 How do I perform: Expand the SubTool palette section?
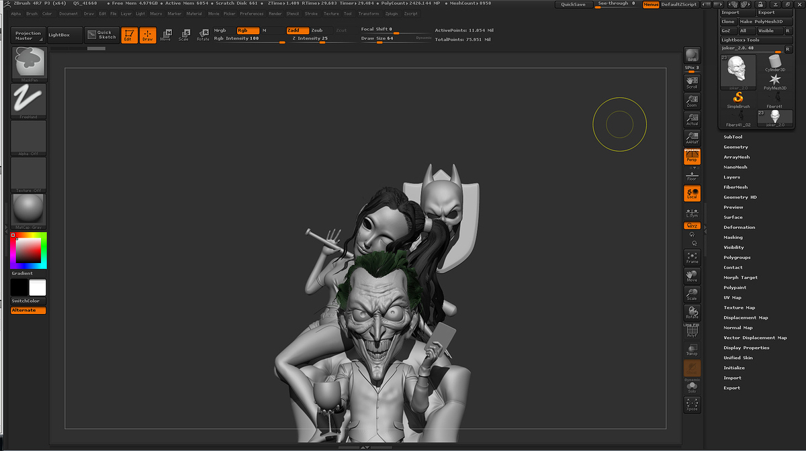coord(733,137)
